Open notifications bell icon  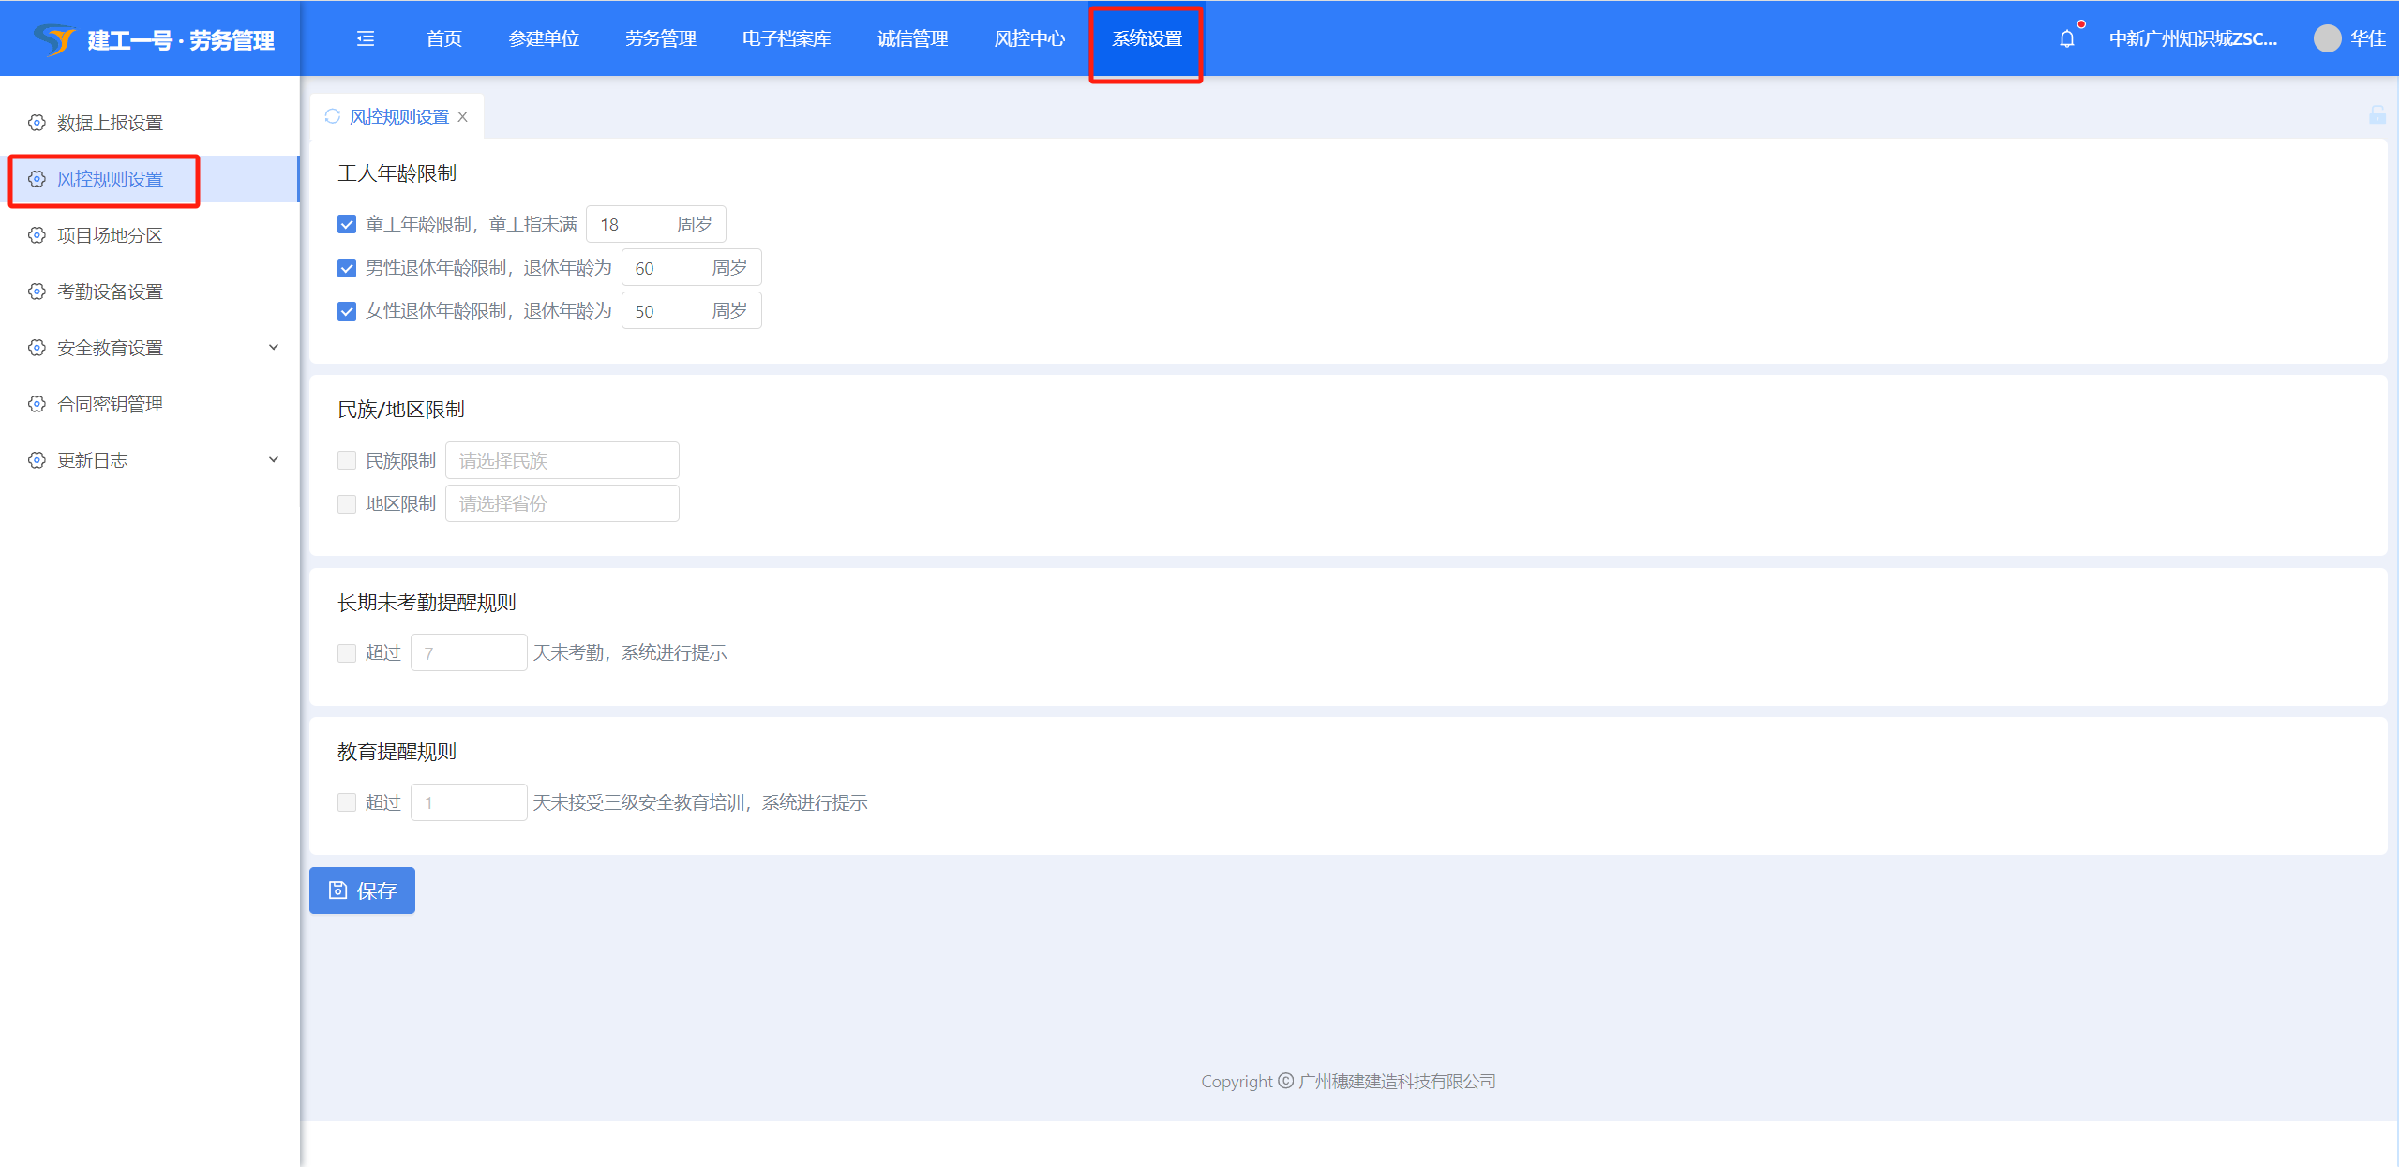point(2066,38)
